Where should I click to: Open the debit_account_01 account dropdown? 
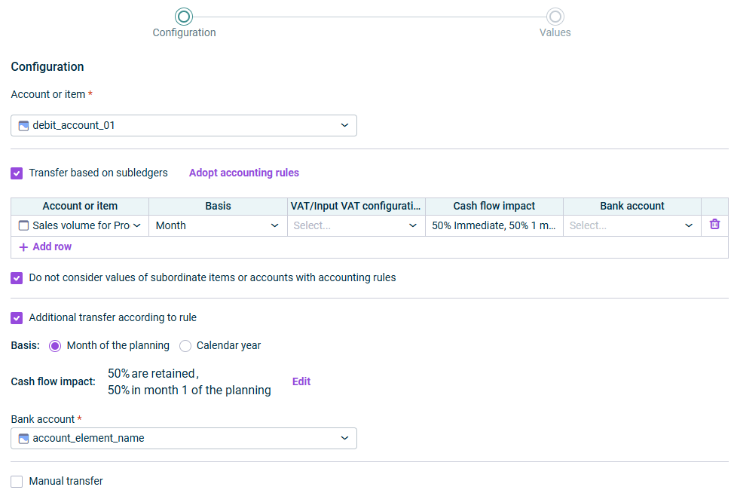184,125
